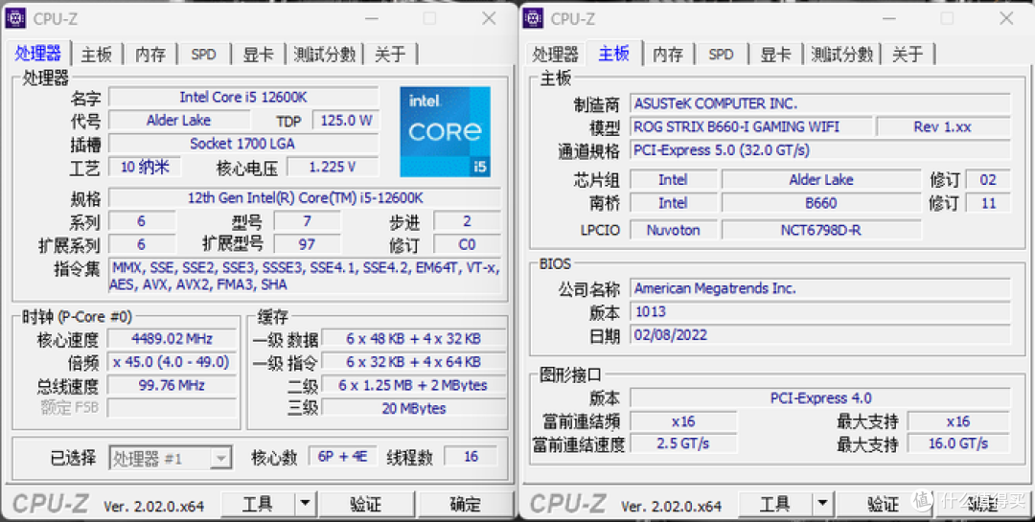Switch to SPD tab in left window
This screenshot has height=522, width=1035.
pos(203,54)
